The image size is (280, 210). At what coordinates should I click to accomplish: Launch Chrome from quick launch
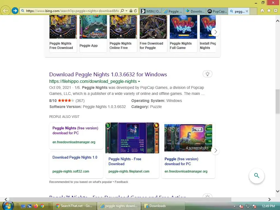(x=42, y=206)
